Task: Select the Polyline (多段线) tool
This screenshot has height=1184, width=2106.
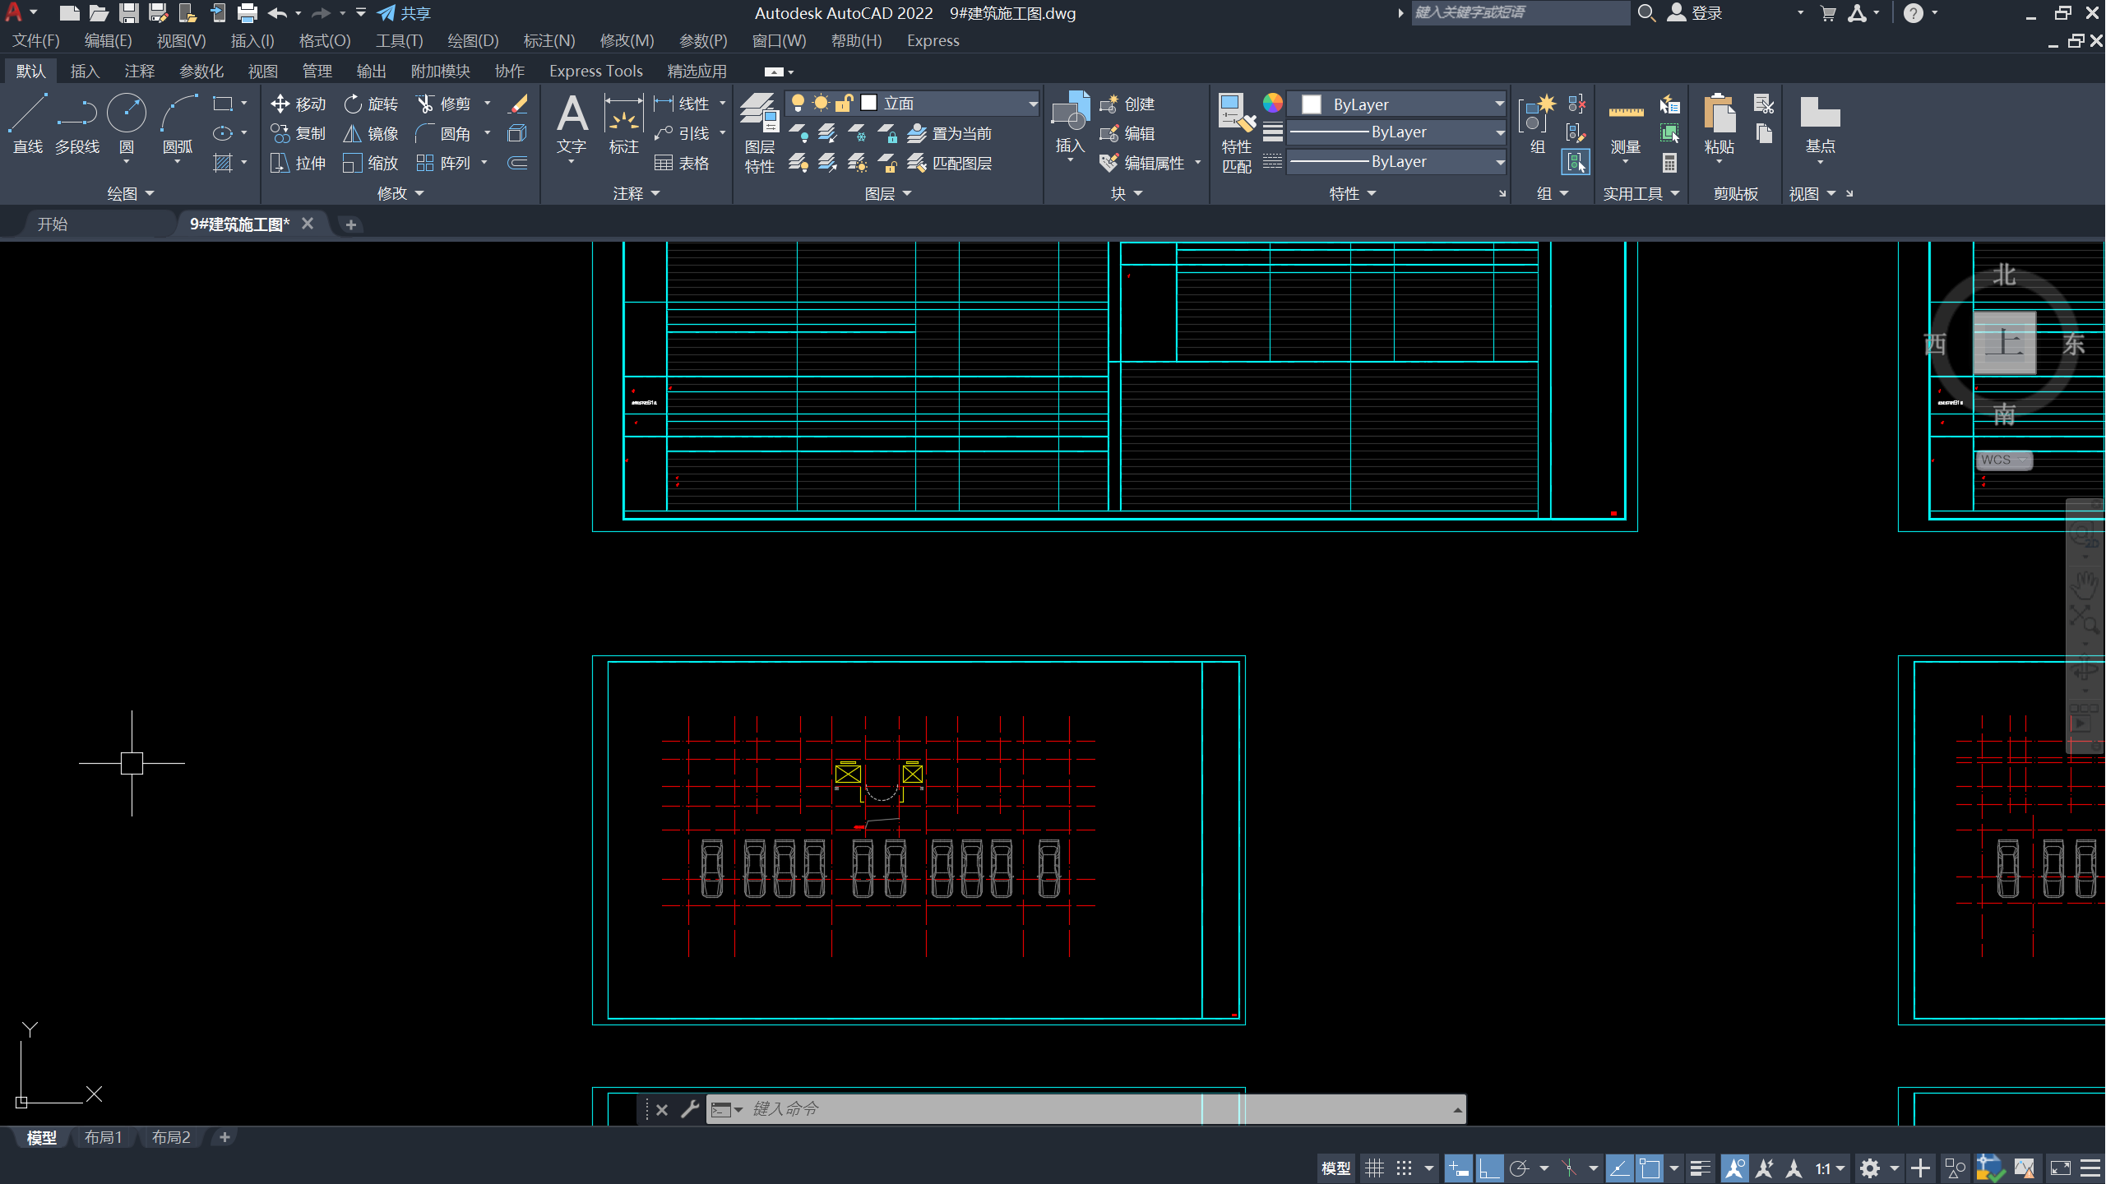Action: click(77, 123)
